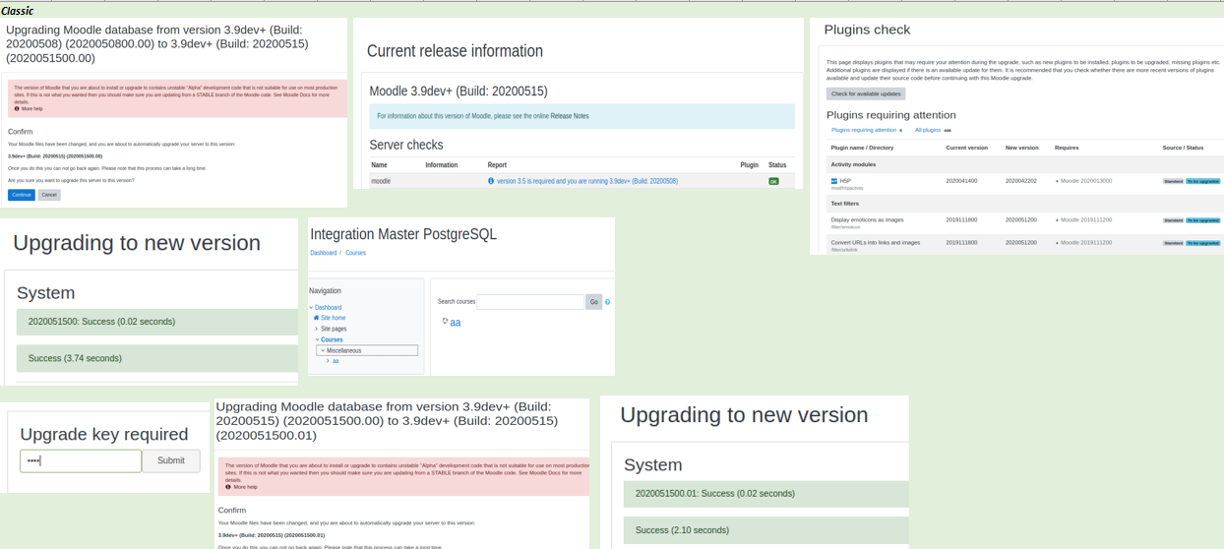
Task: Click Check for available updates button
Action: coord(866,94)
